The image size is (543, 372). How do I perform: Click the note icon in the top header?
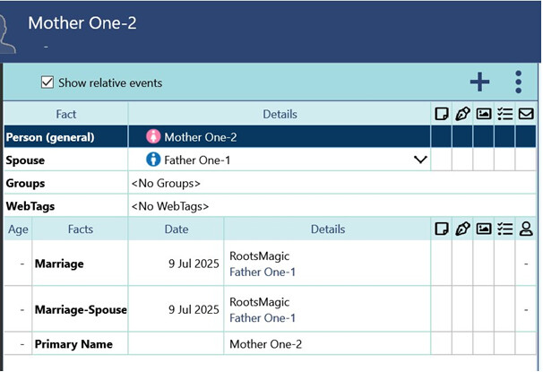tap(442, 114)
